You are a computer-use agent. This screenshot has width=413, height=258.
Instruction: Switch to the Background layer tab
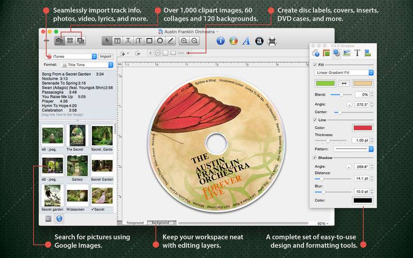coord(161,223)
